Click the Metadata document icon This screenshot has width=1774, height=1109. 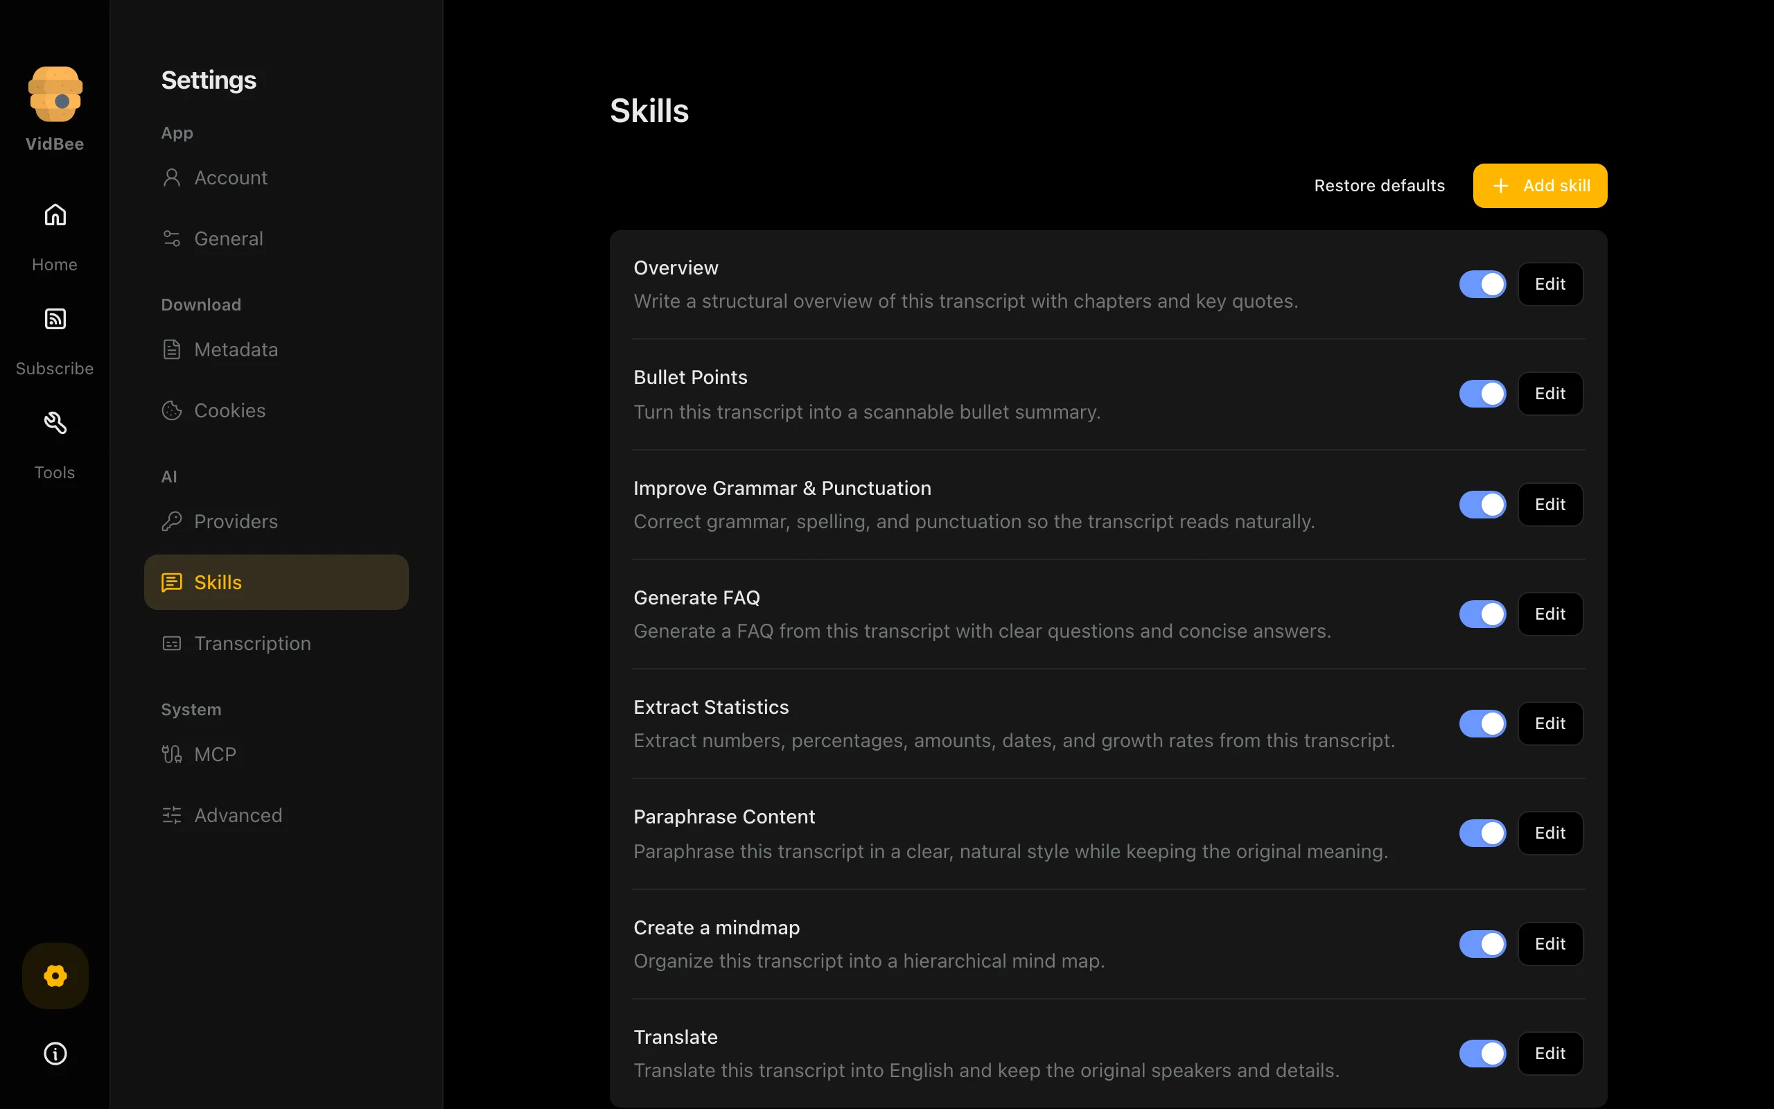(x=172, y=349)
